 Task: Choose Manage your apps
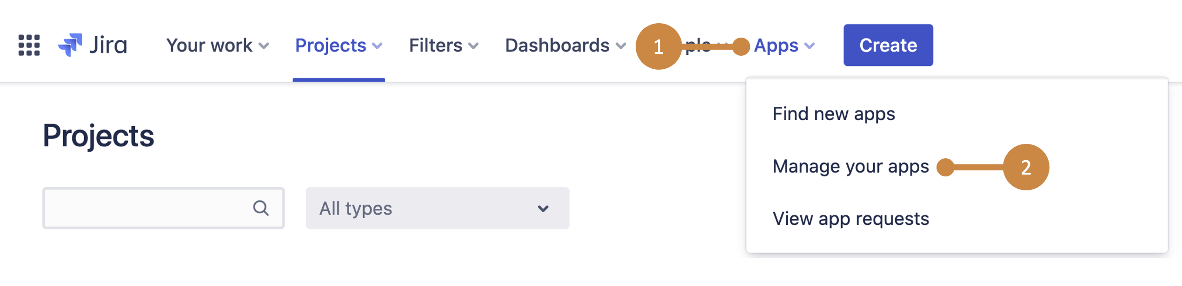pyautogui.click(x=850, y=167)
